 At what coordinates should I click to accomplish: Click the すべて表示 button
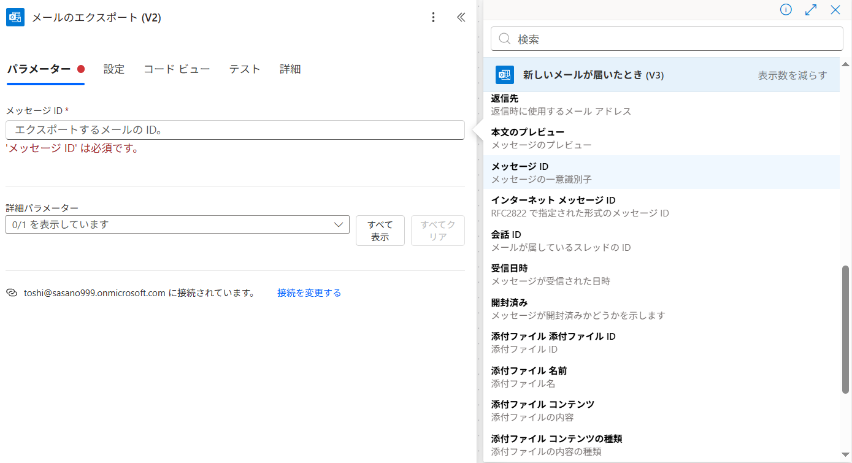click(380, 231)
